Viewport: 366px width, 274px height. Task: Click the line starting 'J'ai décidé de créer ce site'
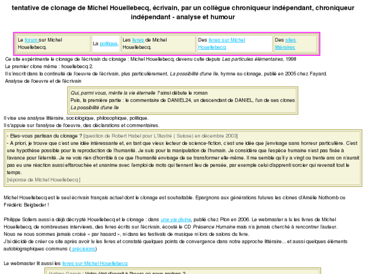pos(176,245)
